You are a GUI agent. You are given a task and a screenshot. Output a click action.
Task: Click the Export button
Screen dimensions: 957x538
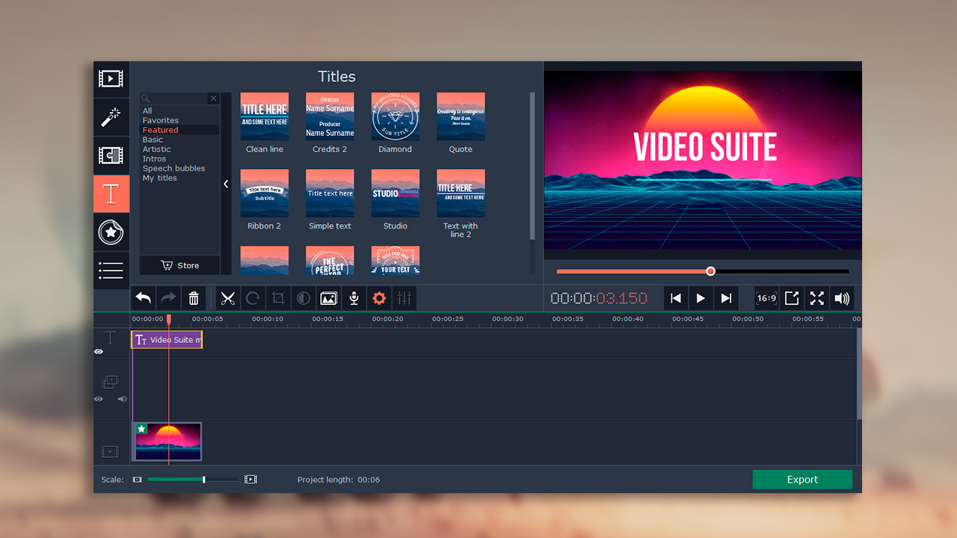tap(802, 479)
